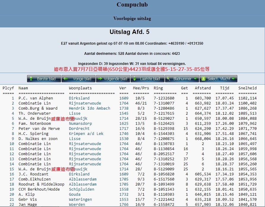Follow the Schipluiden town link

(81, 189)
